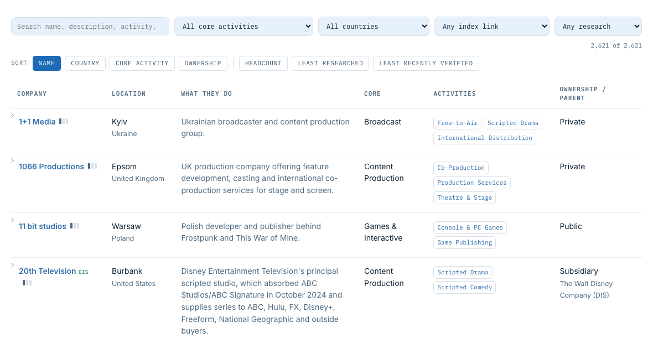Sort the list by Name
Screen dimensions: 653x343
point(46,63)
